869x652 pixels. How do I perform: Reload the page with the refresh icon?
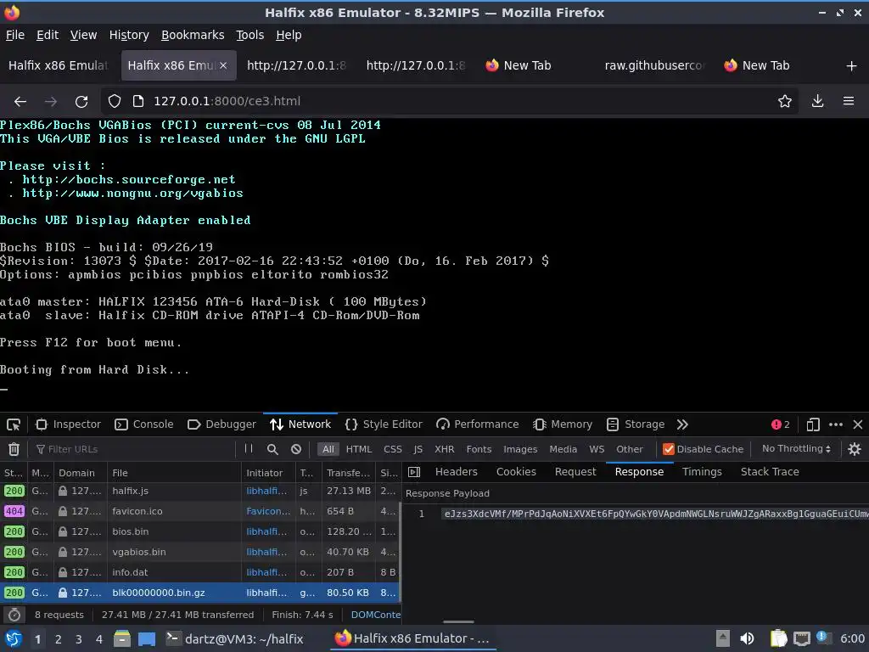click(81, 102)
